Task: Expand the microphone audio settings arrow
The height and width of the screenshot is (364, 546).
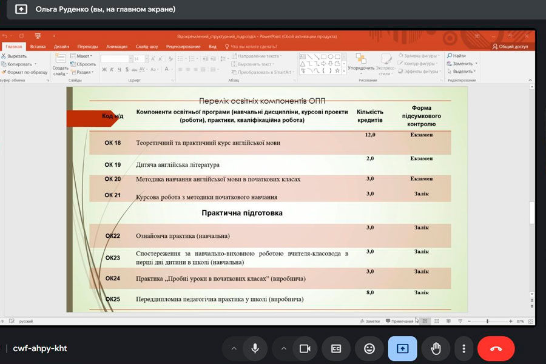Action: 234,348
